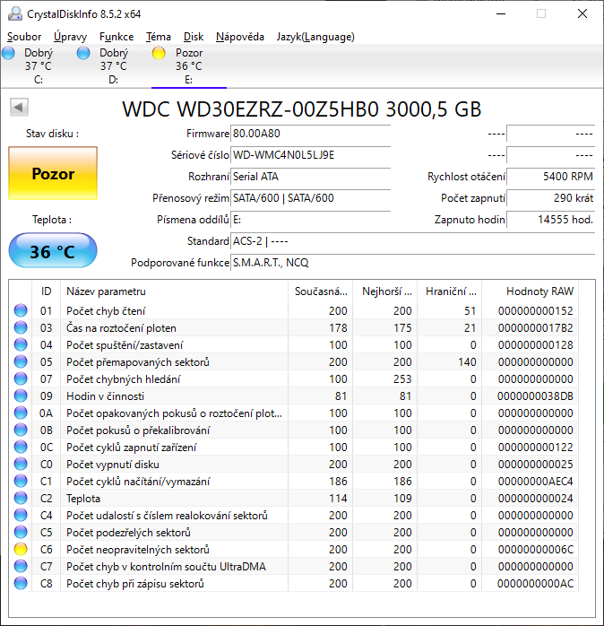Open the Disk menu
Viewport: 604px width, 626px height.
[194, 37]
